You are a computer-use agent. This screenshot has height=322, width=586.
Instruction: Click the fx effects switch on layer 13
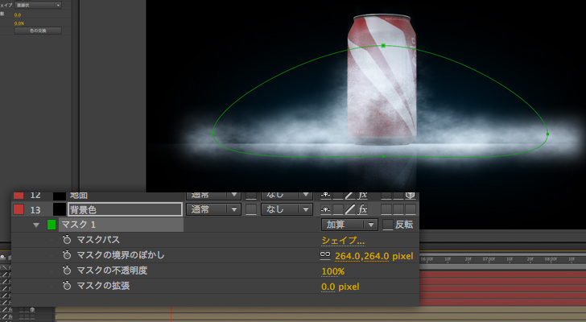363,209
